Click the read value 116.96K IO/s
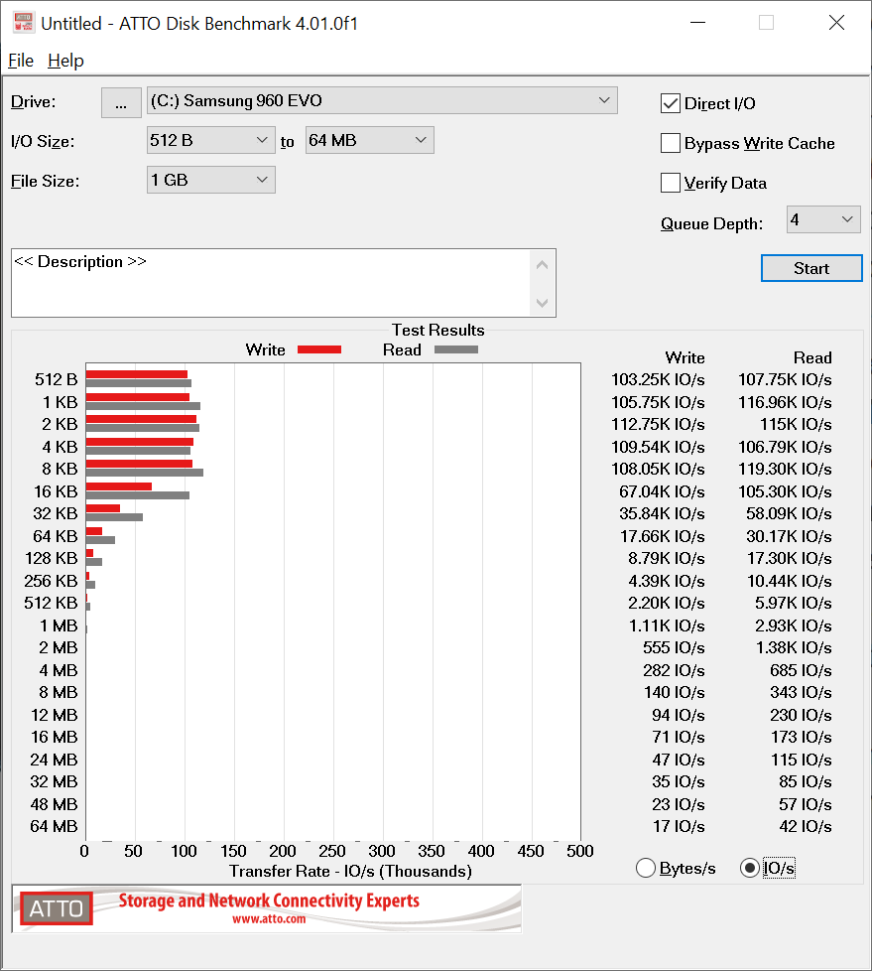The width and height of the screenshot is (872, 971). (x=785, y=402)
